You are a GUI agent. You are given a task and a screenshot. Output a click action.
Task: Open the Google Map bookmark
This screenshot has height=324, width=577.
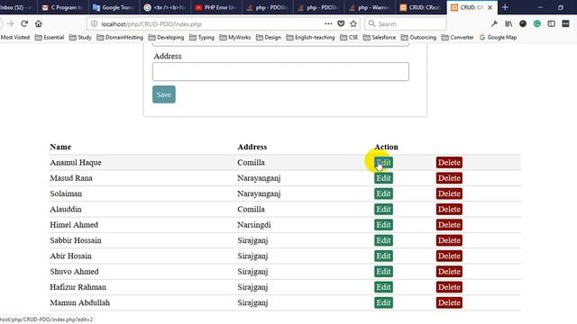click(498, 38)
